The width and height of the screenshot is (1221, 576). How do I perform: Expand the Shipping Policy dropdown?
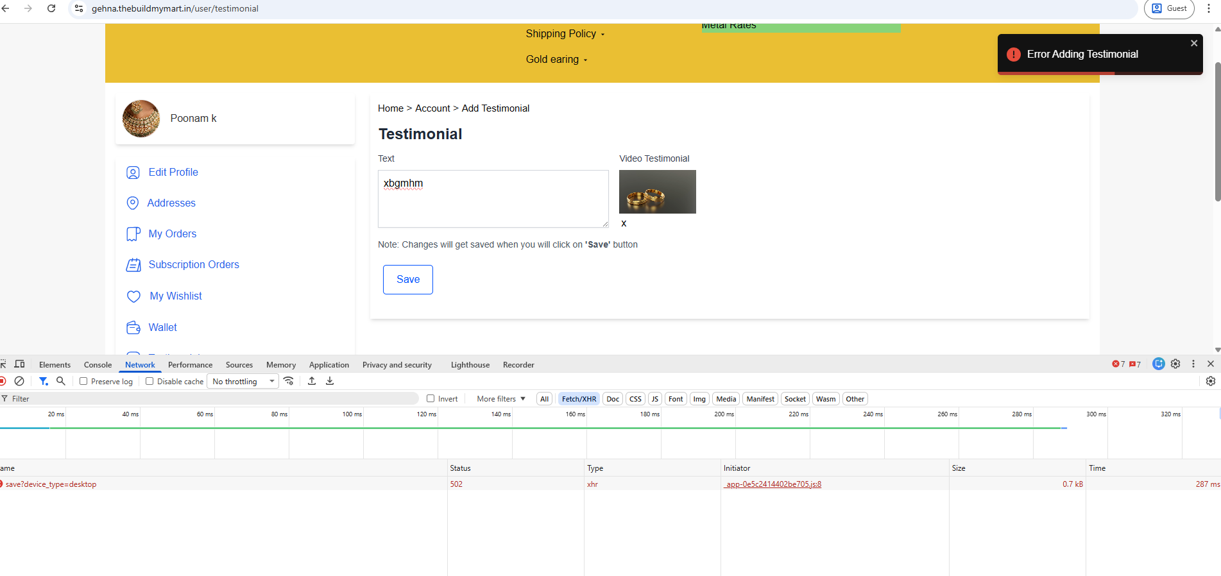point(565,33)
